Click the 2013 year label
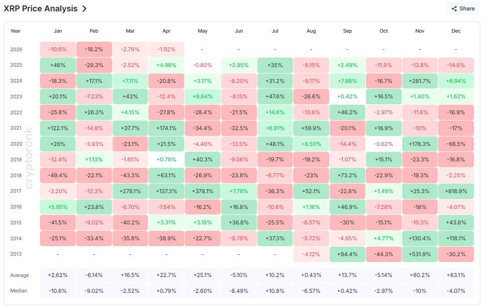The height and width of the screenshot is (306, 488). click(x=16, y=254)
